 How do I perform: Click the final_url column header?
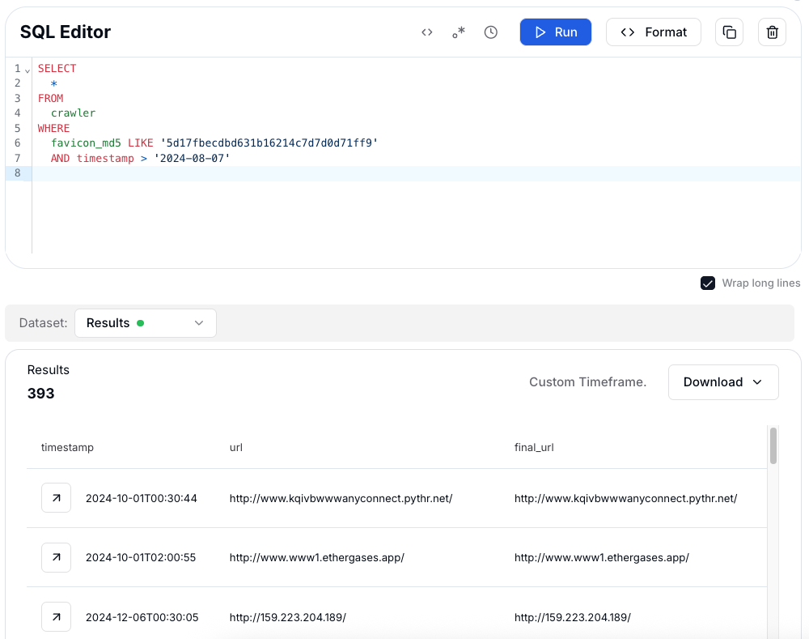pyautogui.click(x=534, y=447)
